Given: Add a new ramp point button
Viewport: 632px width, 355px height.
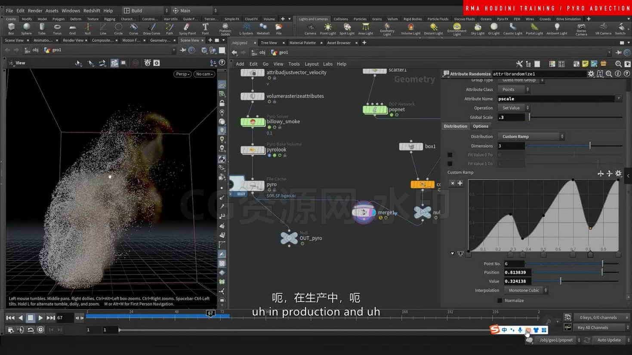Looking at the screenshot, I should 460,183.
